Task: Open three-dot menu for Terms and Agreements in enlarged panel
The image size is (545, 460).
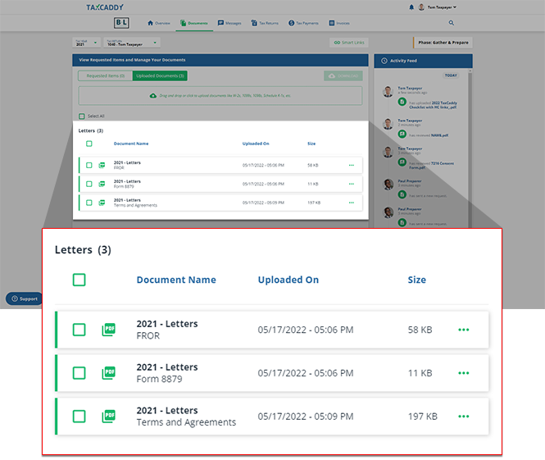Action: [464, 417]
